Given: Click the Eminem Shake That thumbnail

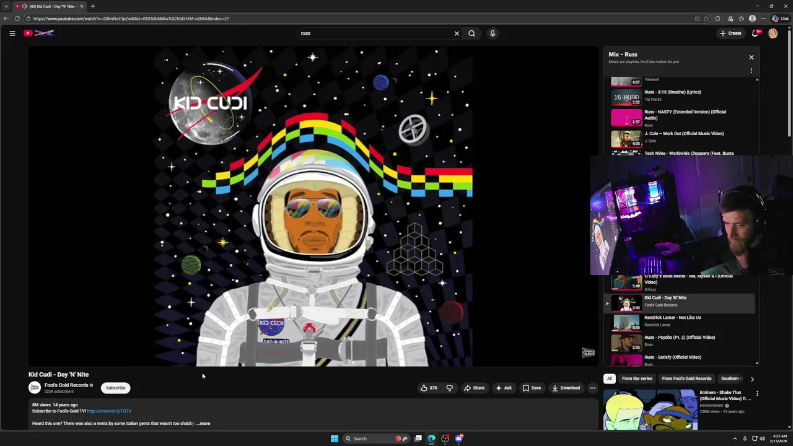Looking at the screenshot, I should click(651, 409).
